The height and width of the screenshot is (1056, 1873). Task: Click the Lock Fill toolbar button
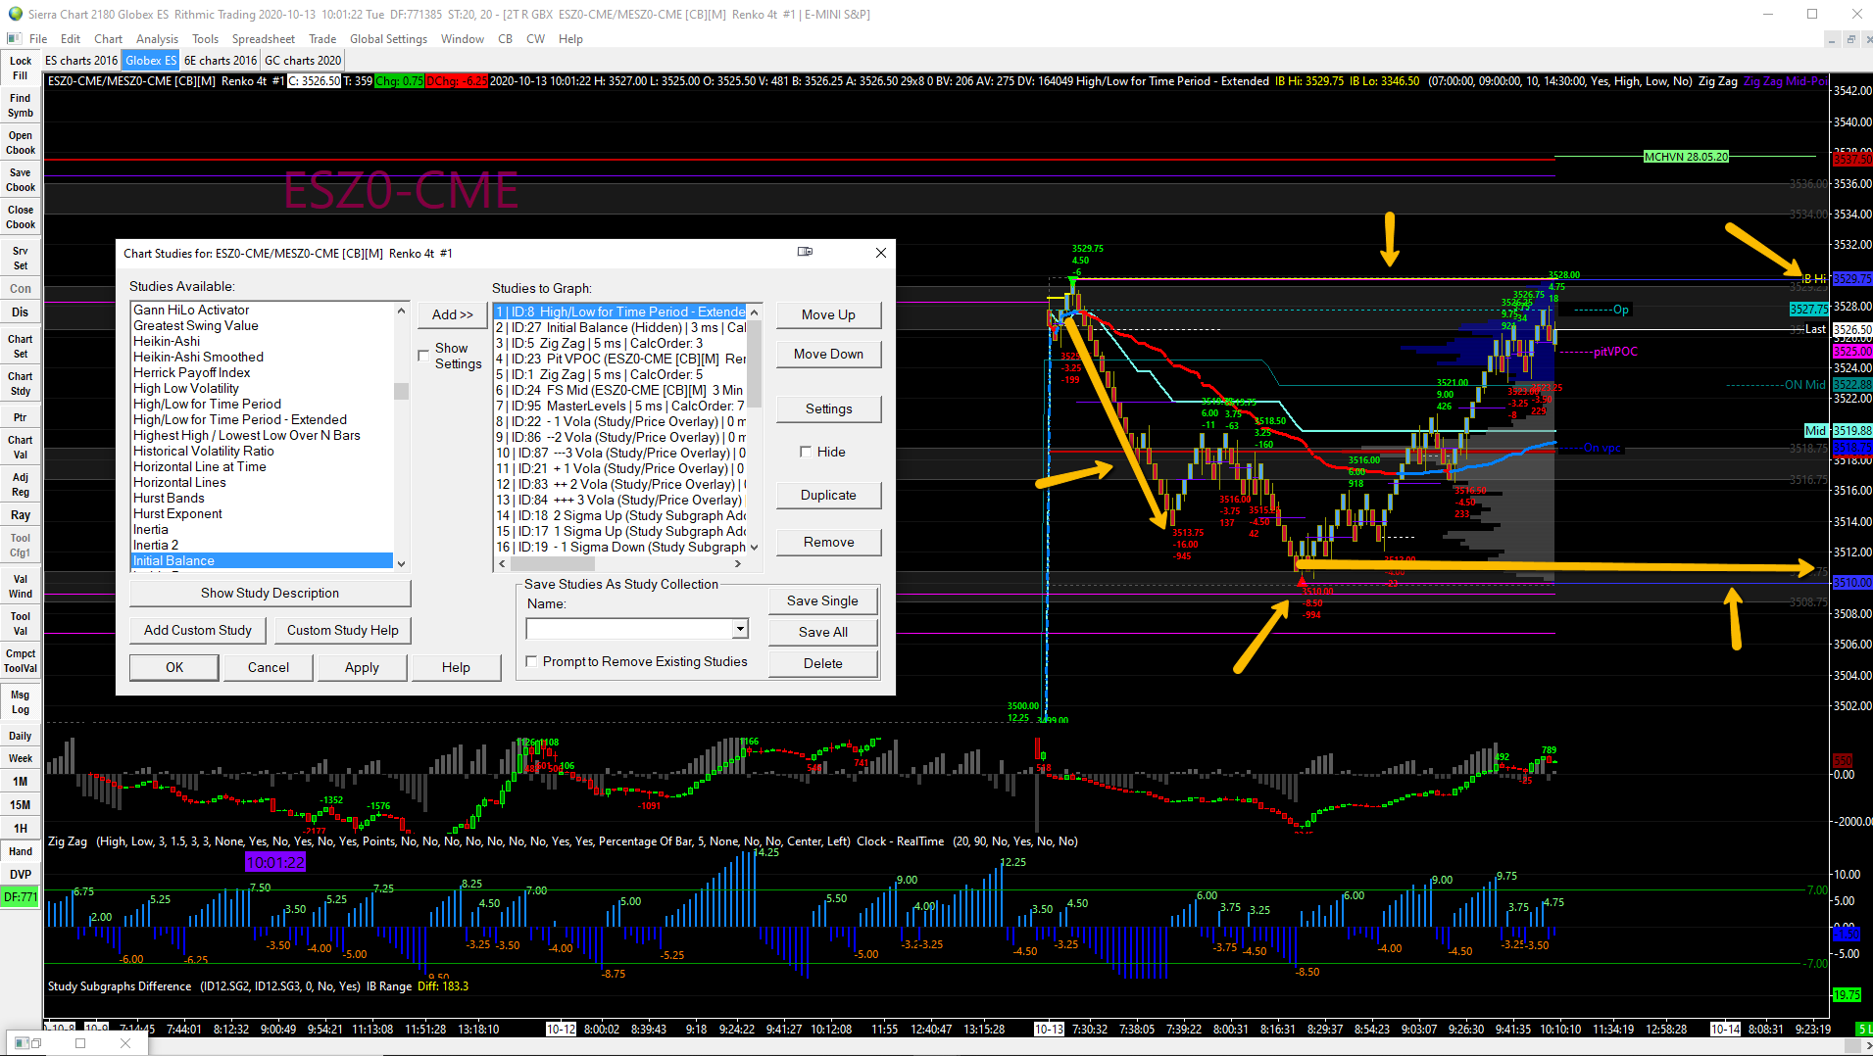click(x=21, y=68)
